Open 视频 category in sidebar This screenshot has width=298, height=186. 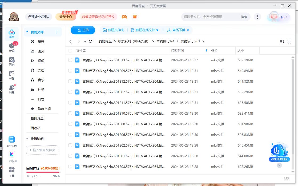[41, 61]
